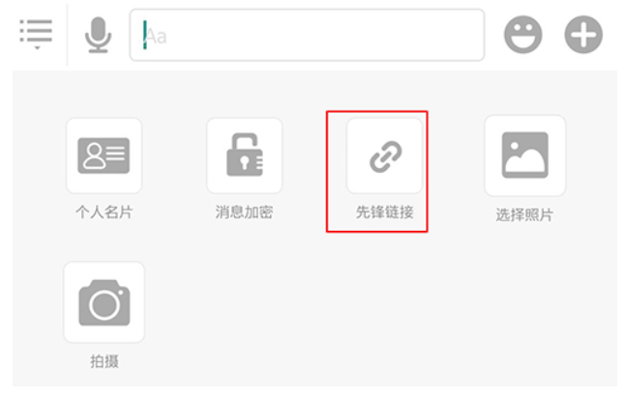Launch the 拍摄 camera icon

[x=104, y=302]
